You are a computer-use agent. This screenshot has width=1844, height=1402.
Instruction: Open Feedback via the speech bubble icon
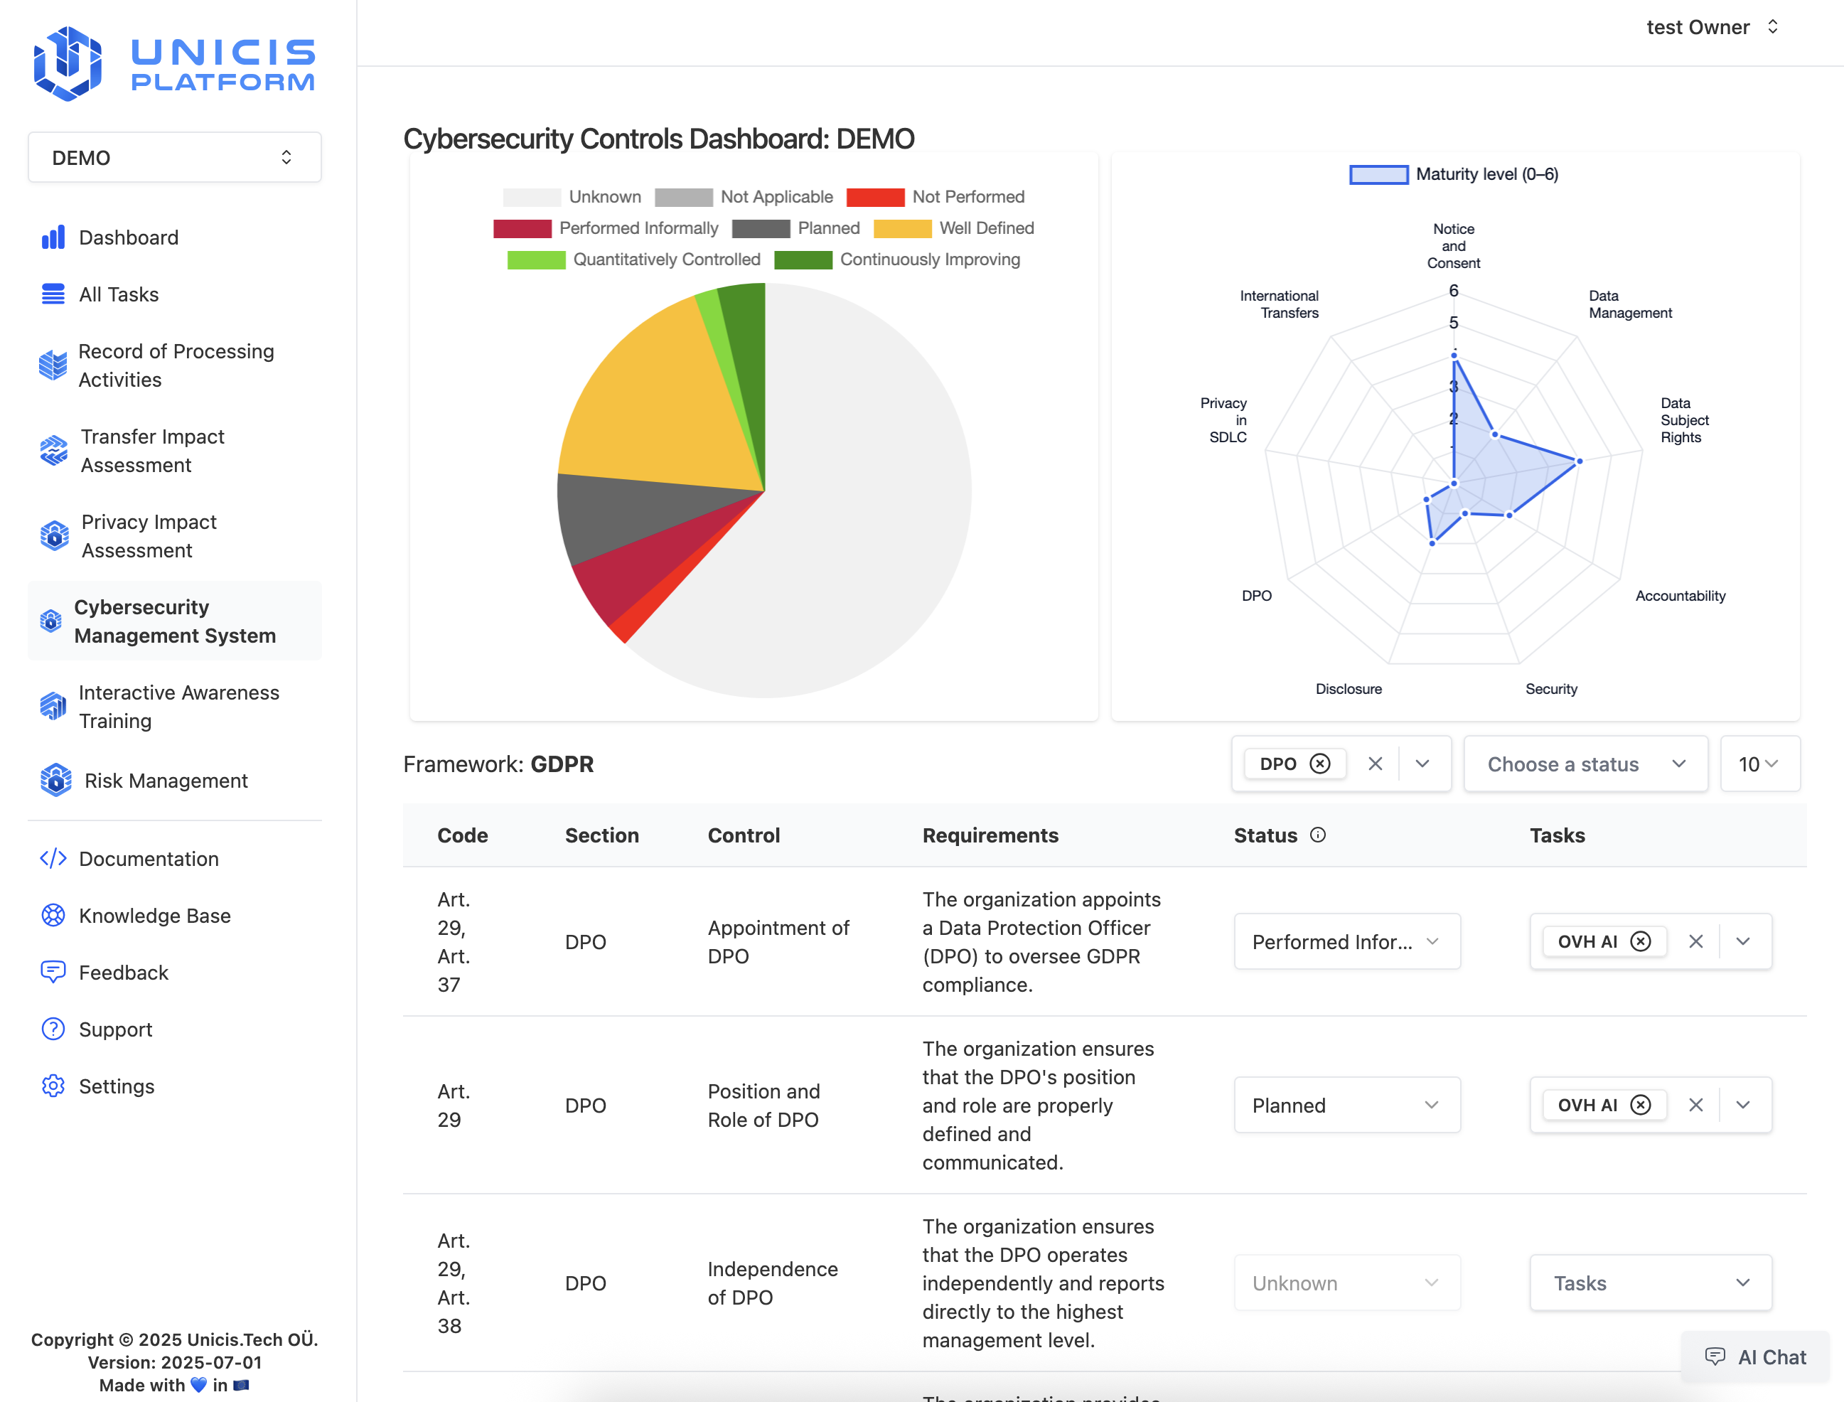53,972
